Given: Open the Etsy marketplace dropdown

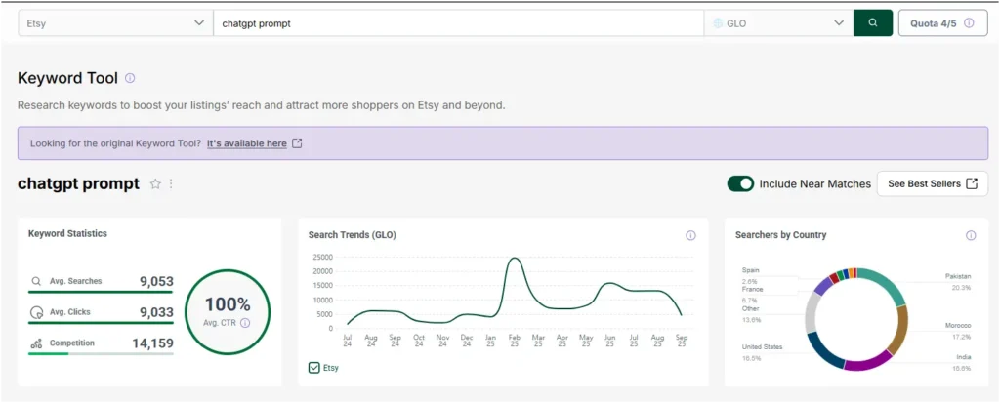Looking at the screenshot, I should tap(115, 23).
